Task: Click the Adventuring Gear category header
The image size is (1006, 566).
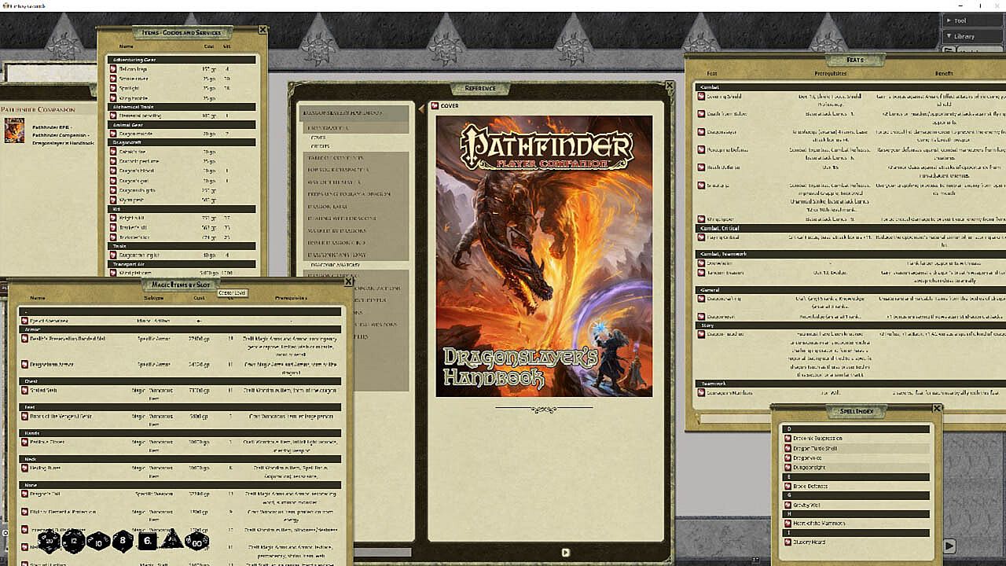Action: (x=182, y=60)
